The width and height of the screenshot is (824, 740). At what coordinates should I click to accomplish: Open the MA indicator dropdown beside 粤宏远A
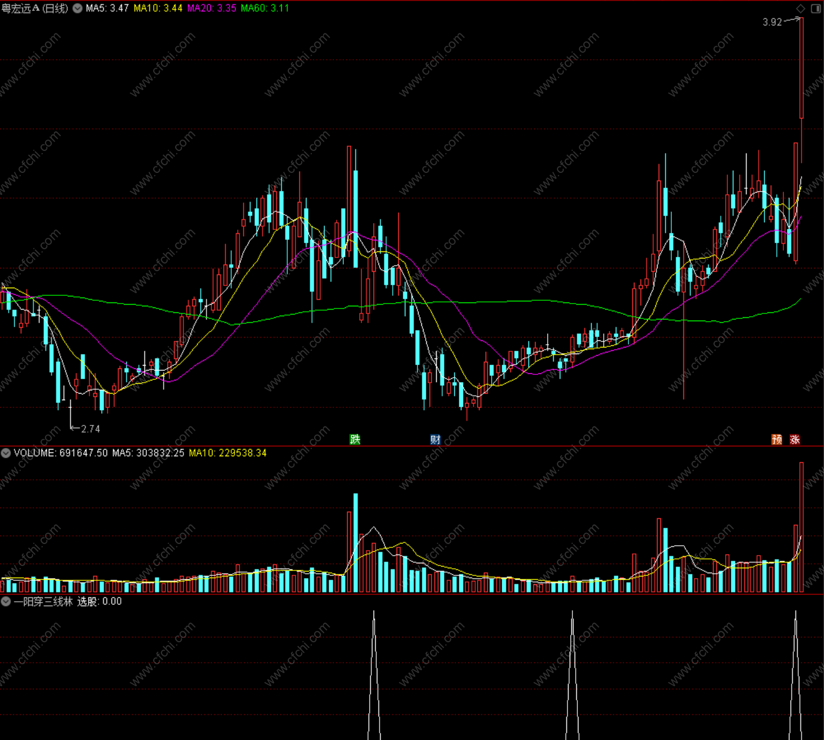[x=77, y=8]
